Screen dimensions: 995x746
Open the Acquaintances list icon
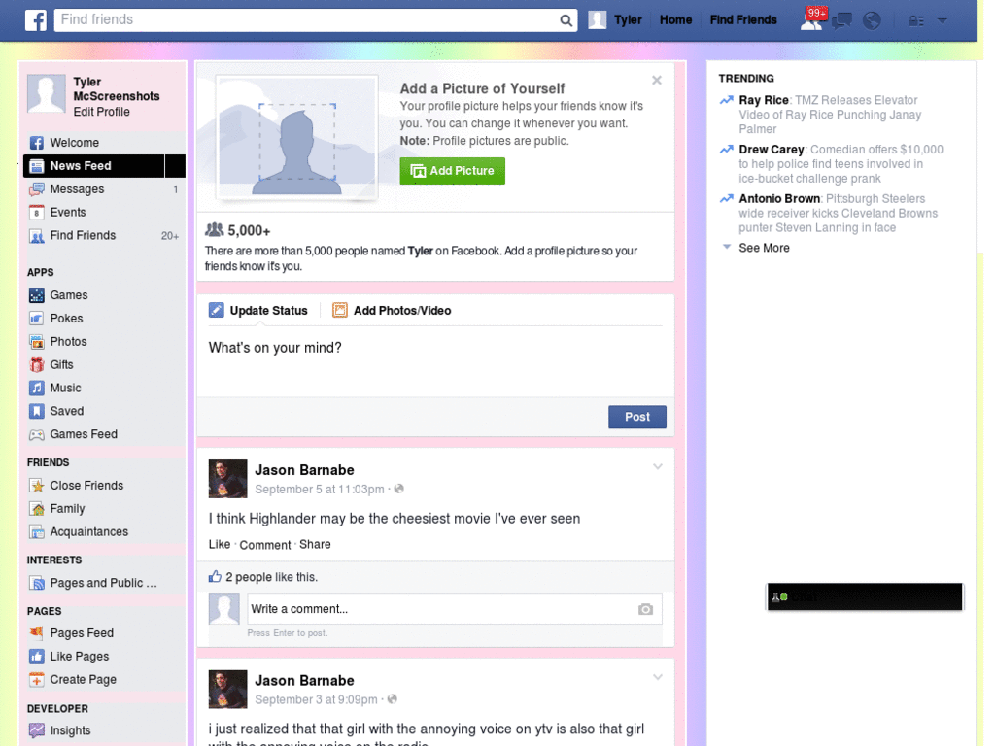[37, 531]
